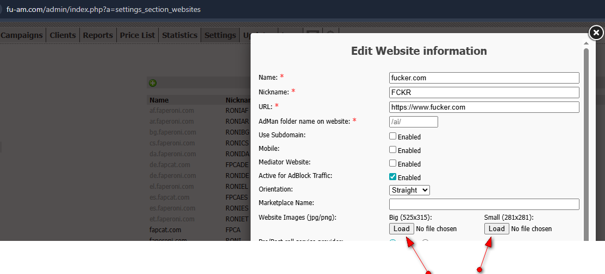Focus the AdMan folder name field
This screenshot has width=605, height=274.
413,122
